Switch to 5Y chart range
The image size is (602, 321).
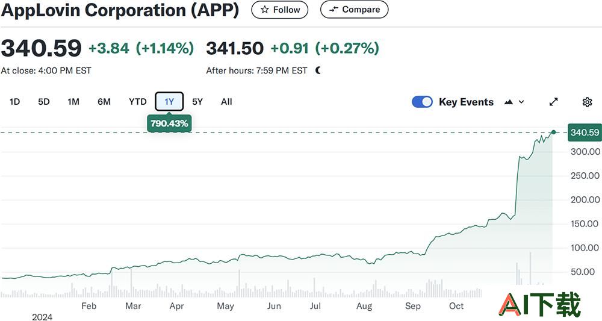click(197, 102)
